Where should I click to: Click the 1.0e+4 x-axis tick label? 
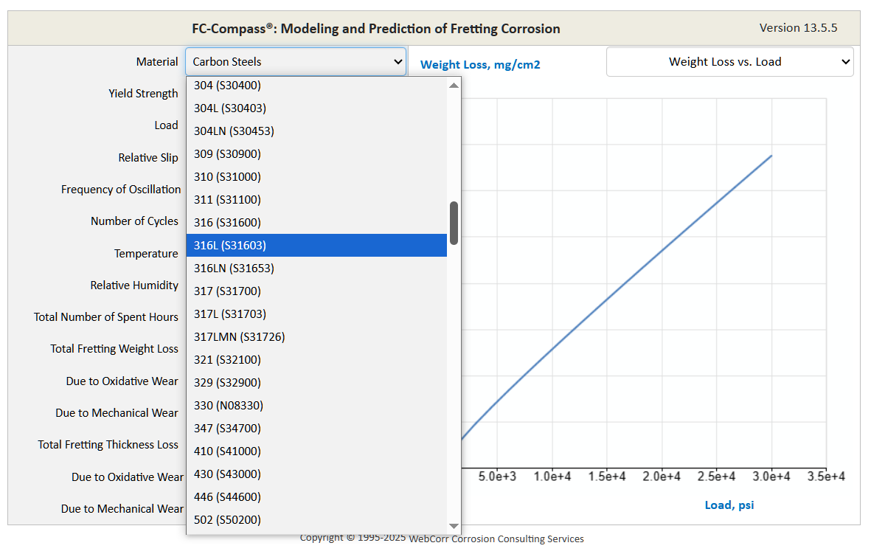click(552, 477)
